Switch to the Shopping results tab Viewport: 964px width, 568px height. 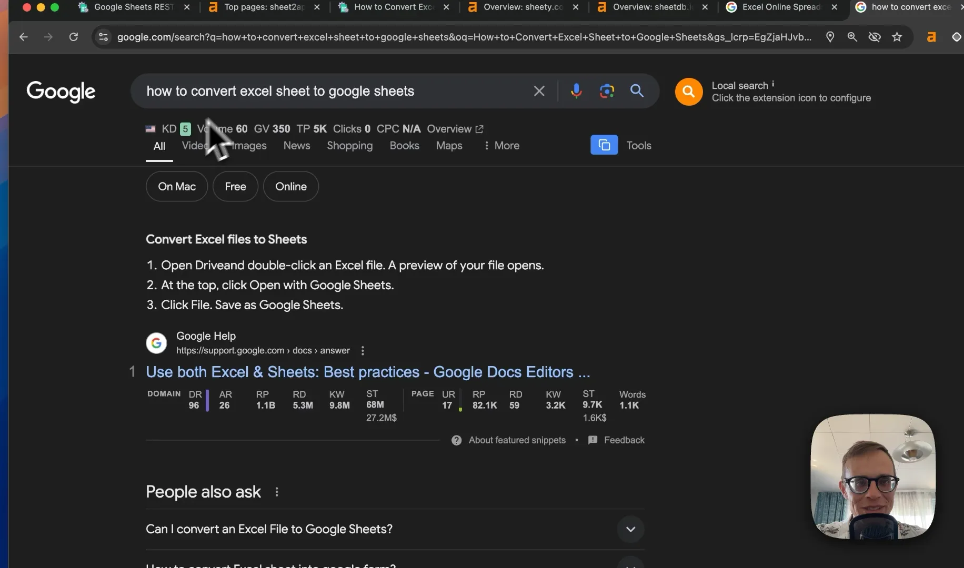point(349,146)
